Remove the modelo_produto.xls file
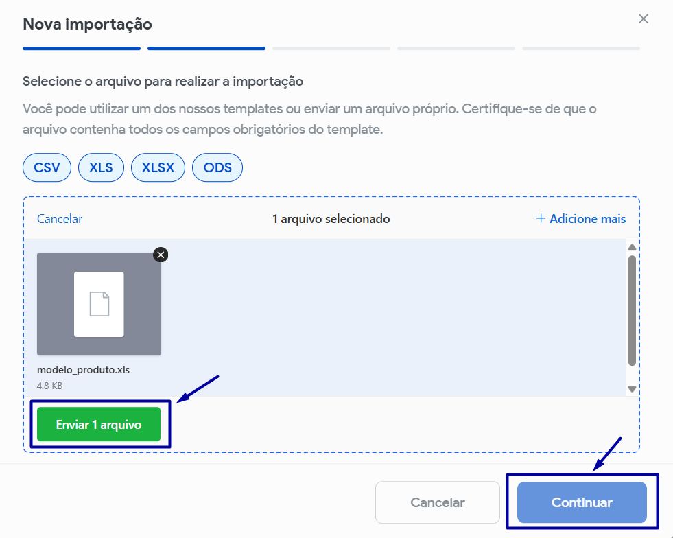The image size is (673, 538). (161, 255)
